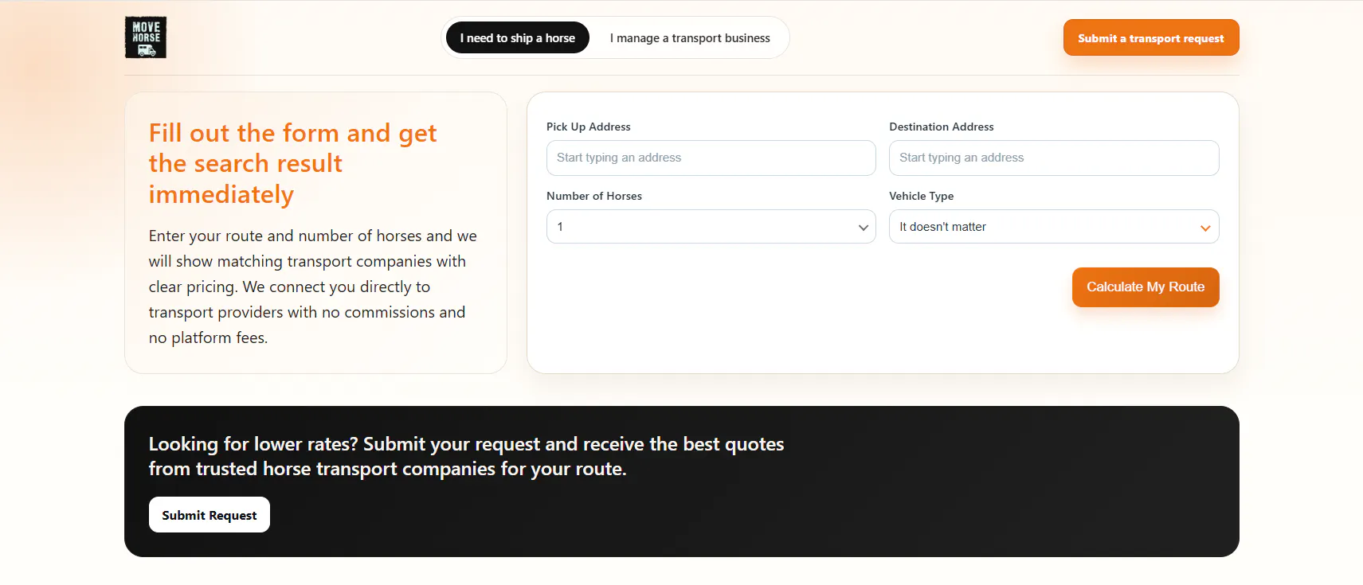The image size is (1363, 585).
Task: Click the Calculate My Route button
Action: click(1146, 287)
